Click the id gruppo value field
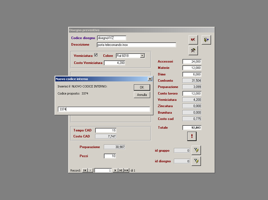Image resolution: width=268 pixels, height=200 pixels. click(182, 151)
